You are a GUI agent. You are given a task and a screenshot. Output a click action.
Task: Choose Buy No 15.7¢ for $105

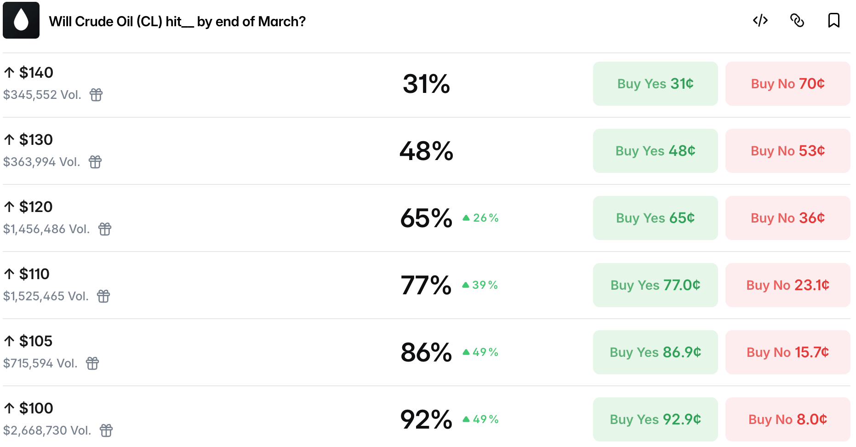(788, 352)
